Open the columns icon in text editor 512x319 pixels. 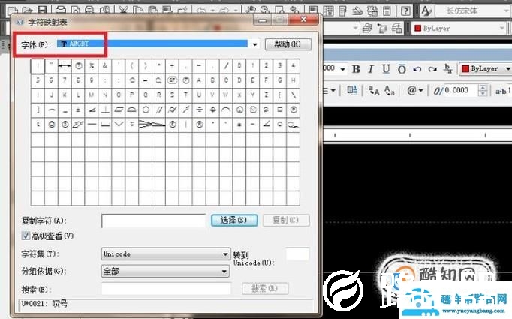(x=352, y=90)
